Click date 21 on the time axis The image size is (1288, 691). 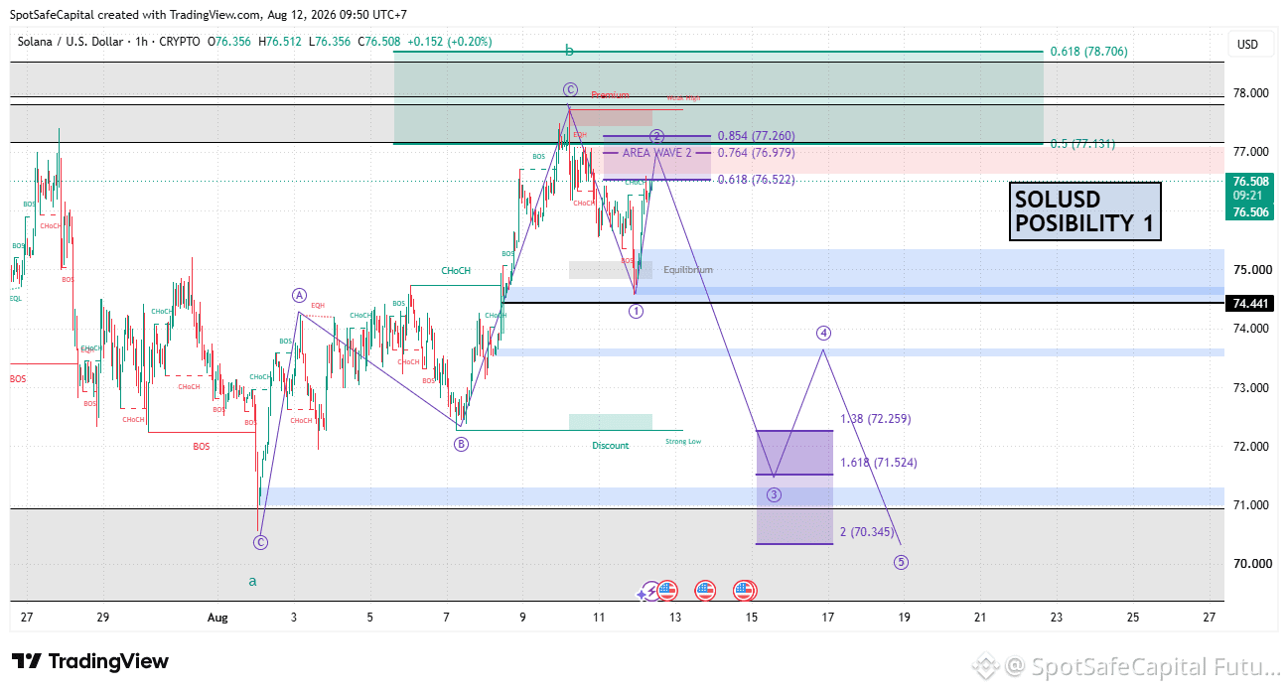pyautogui.click(x=980, y=617)
